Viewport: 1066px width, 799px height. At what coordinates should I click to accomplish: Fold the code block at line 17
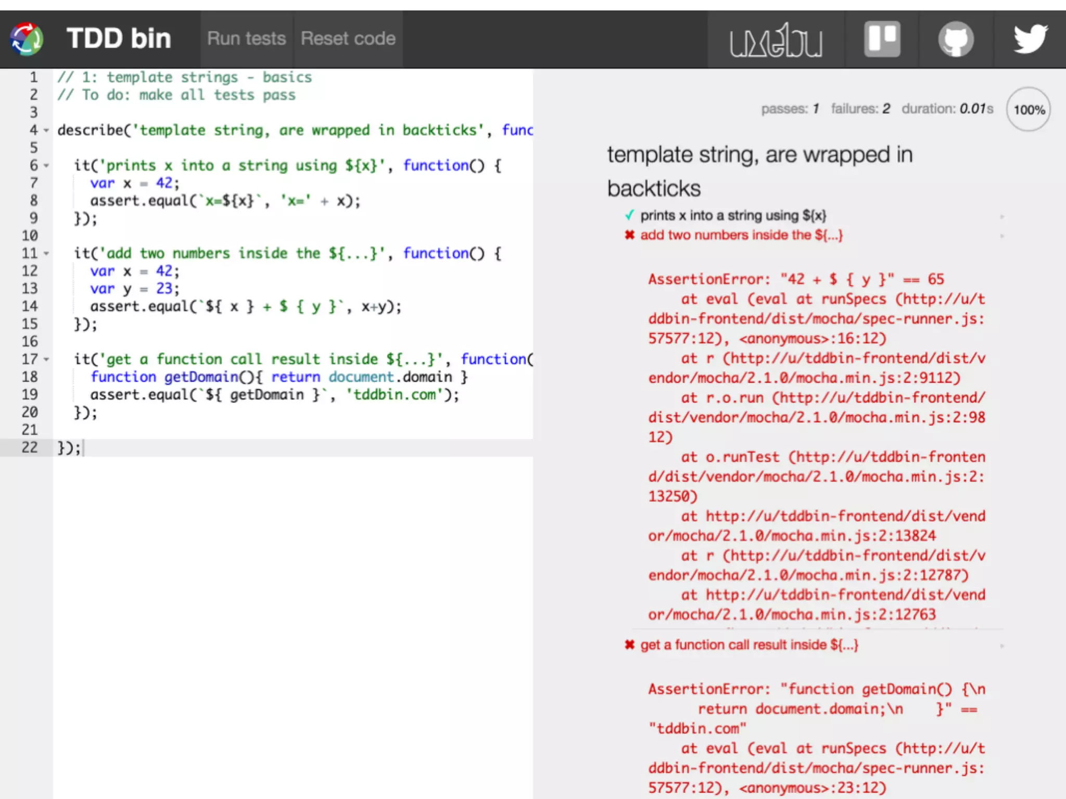(46, 359)
